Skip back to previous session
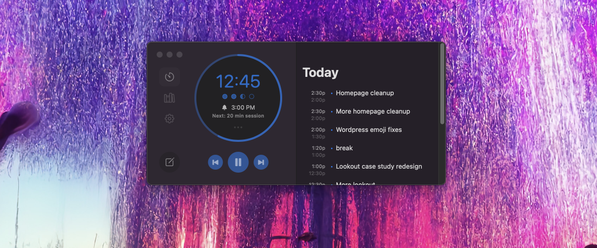 tap(215, 162)
